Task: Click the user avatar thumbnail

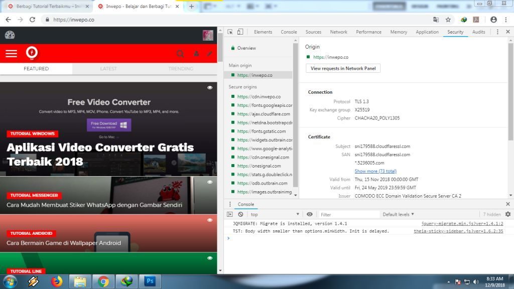Action: 208,35
